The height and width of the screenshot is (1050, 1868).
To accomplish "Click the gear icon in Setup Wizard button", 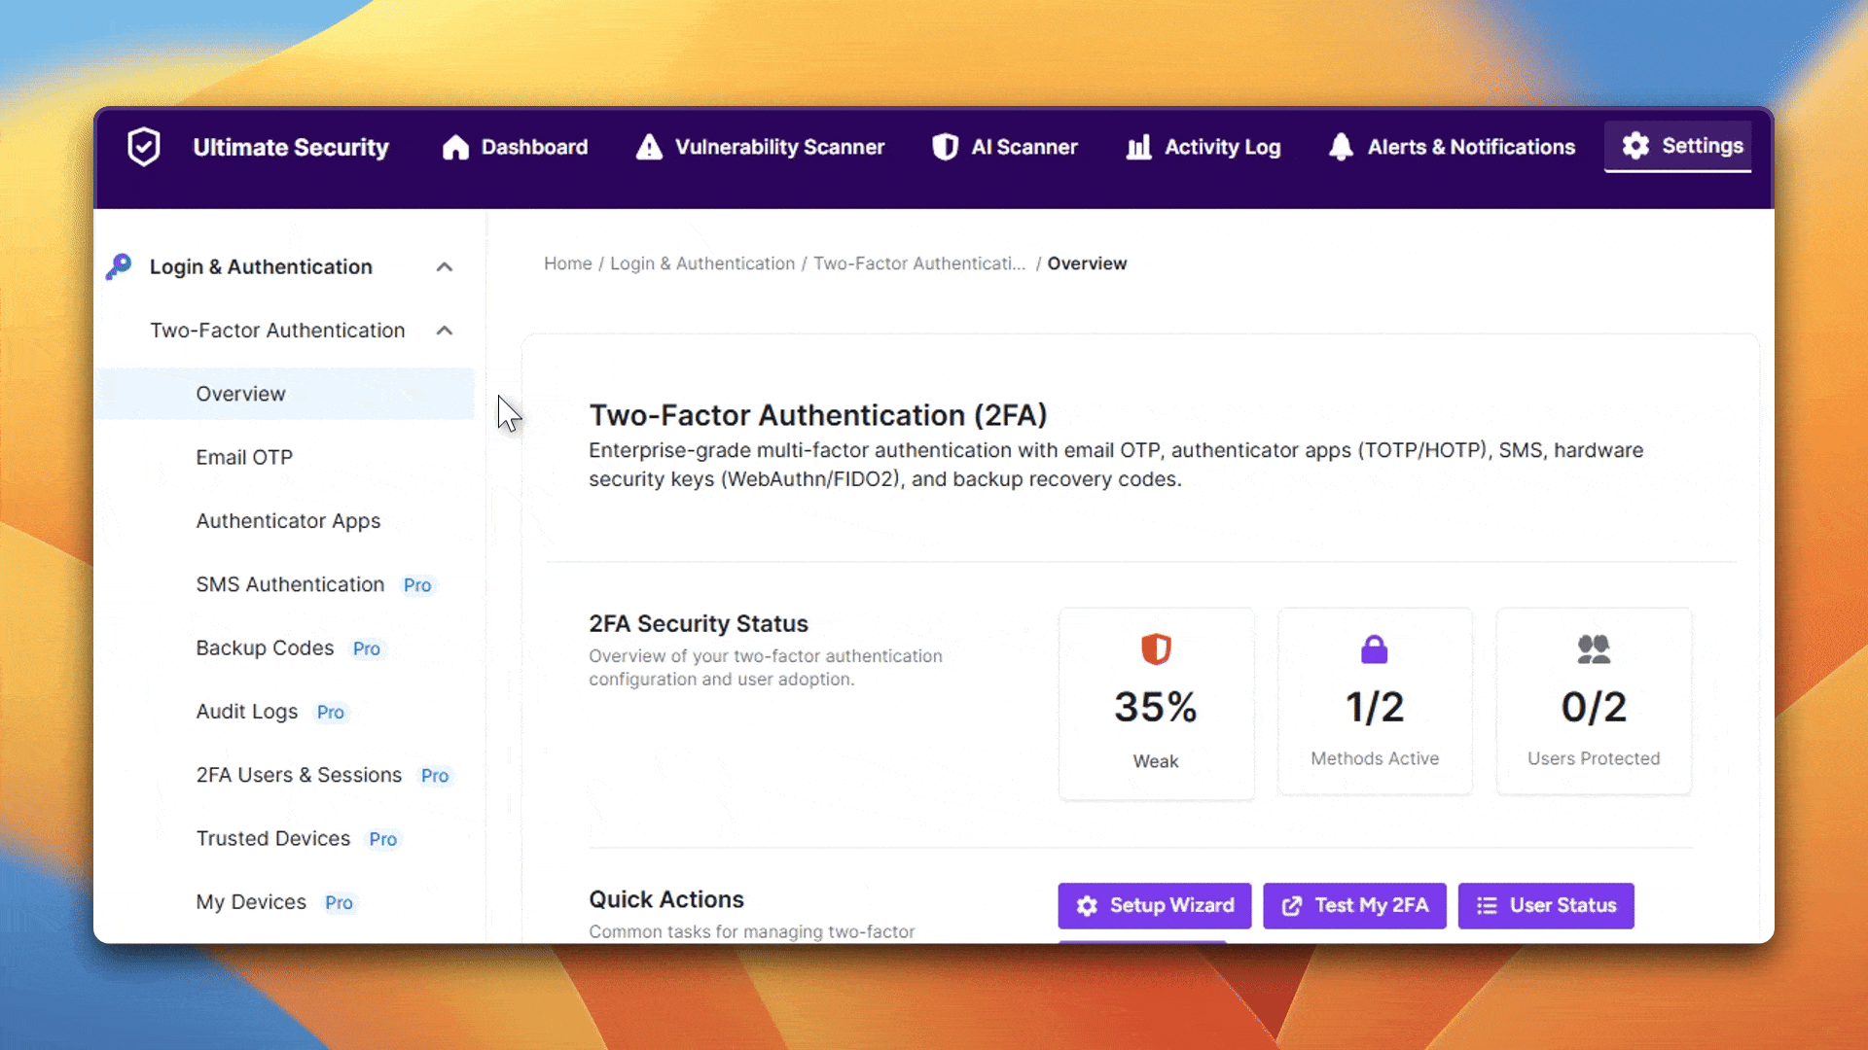I will click(x=1087, y=906).
